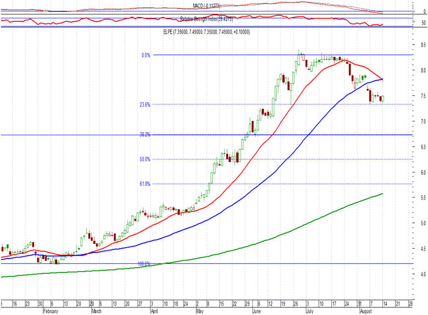Click the 8.5 price axis value
Screen dimensions: 428x315
pos(423,45)
